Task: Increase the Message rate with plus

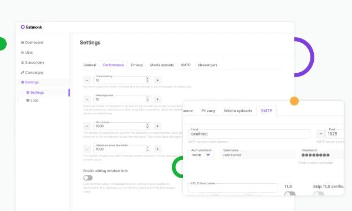Action: click(x=157, y=99)
